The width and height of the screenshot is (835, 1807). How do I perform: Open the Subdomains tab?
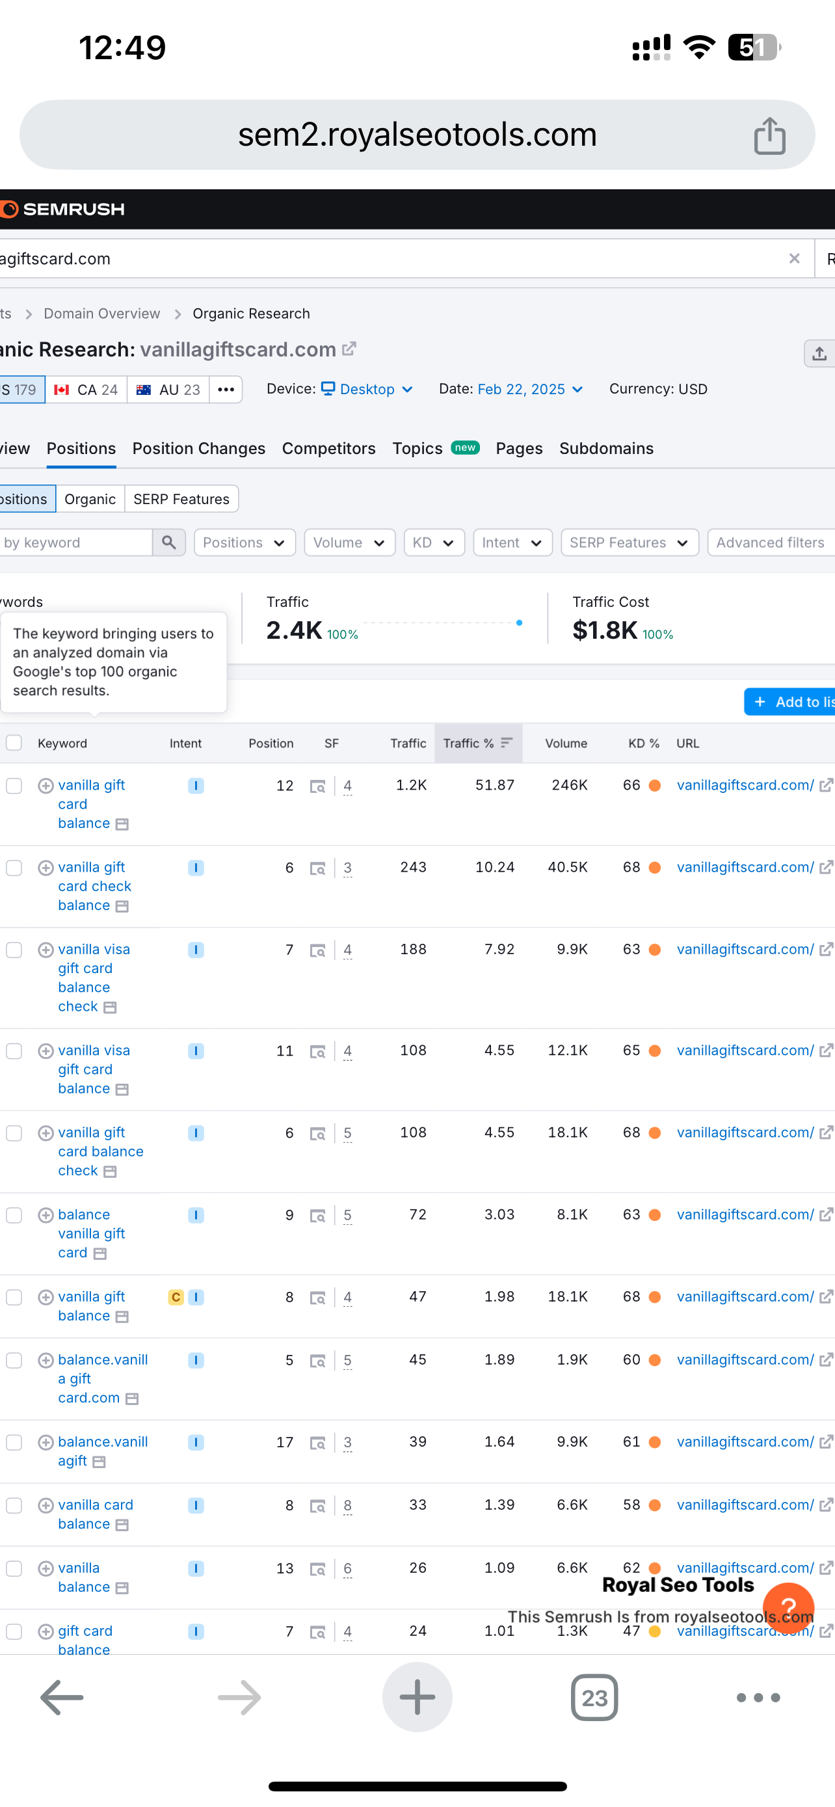607,448
